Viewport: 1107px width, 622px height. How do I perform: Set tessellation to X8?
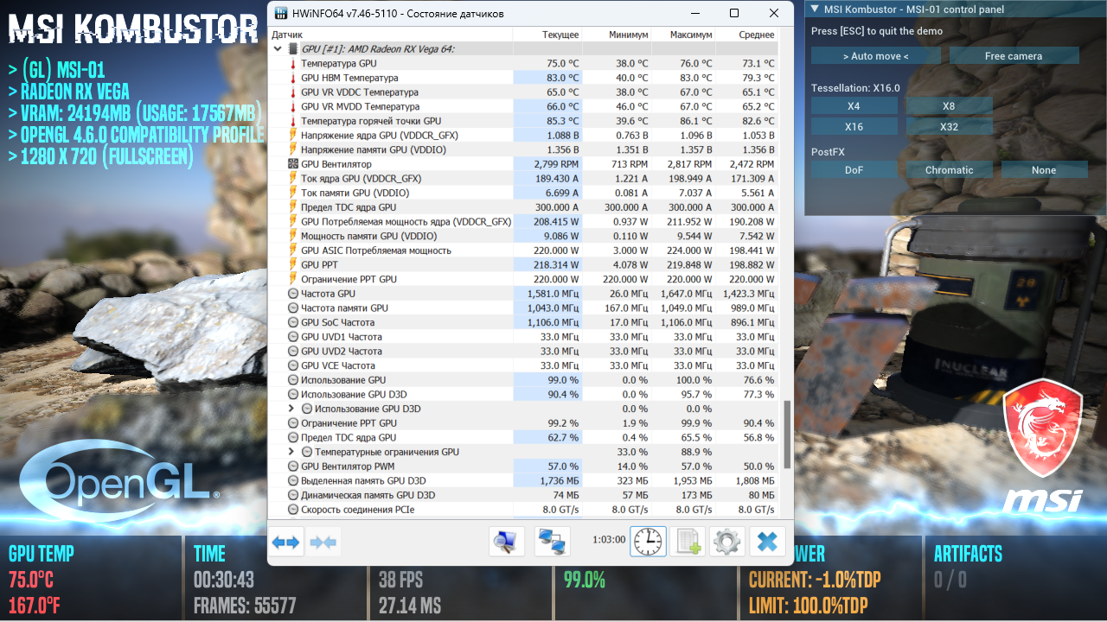coord(949,106)
